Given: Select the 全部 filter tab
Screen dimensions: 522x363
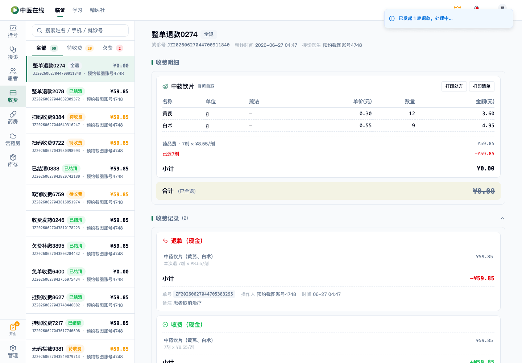Looking at the screenshot, I should point(47,48).
